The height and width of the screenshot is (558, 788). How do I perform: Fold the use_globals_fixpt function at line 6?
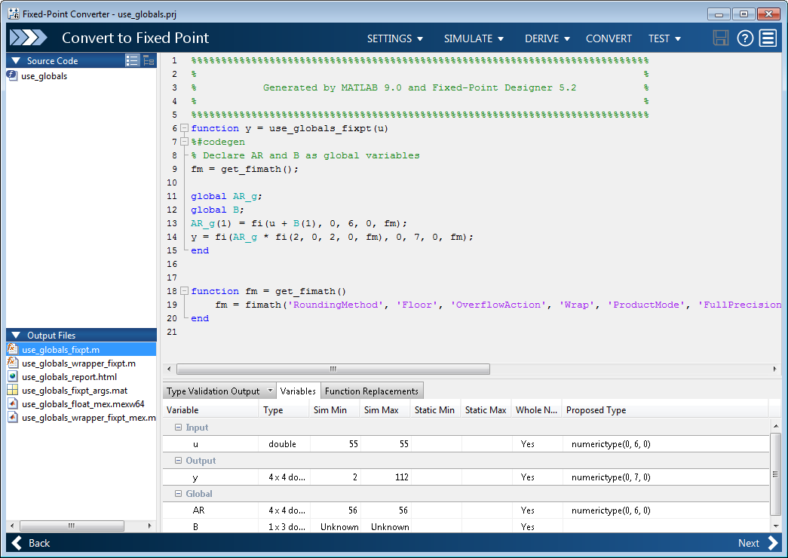pyautogui.click(x=184, y=128)
